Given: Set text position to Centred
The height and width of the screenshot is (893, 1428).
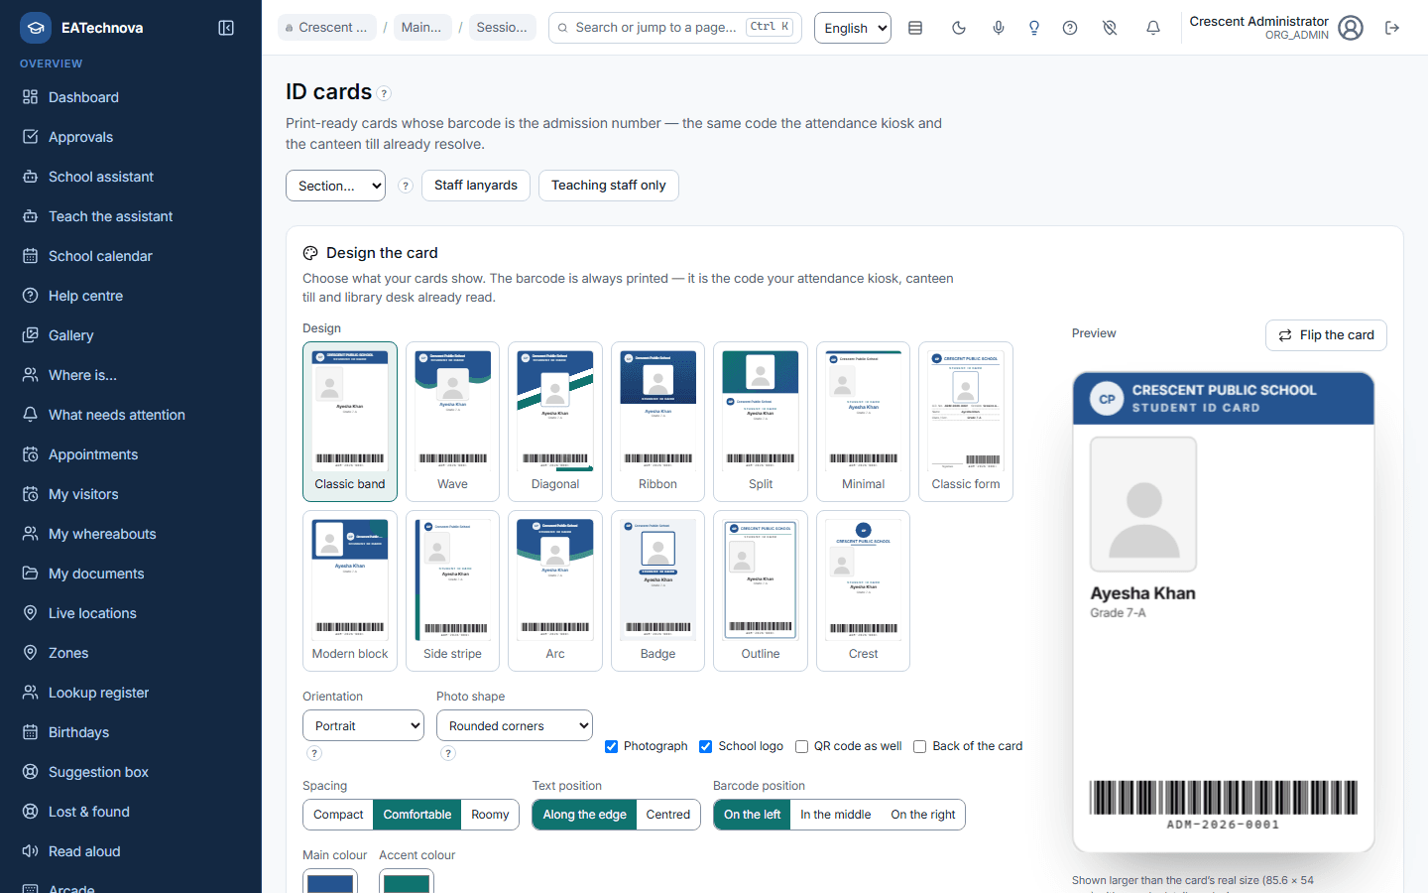Looking at the screenshot, I should point(668,815).
